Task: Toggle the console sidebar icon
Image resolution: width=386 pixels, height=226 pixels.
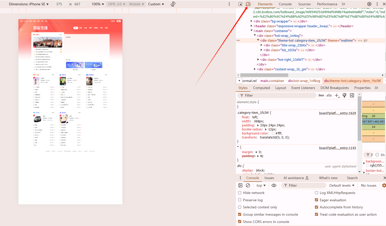Action: click(240, 185)
